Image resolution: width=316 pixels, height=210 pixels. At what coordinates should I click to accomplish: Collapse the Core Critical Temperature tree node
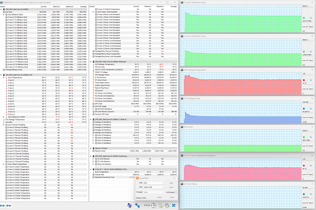(x=3, y=164)
